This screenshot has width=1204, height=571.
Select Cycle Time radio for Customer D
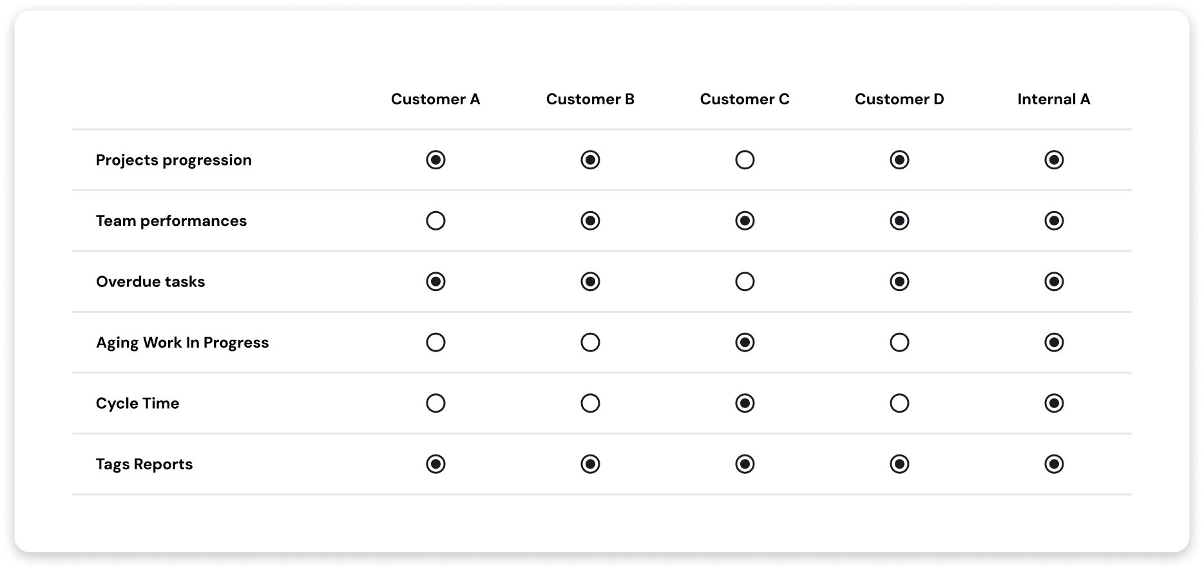[899, 403]
